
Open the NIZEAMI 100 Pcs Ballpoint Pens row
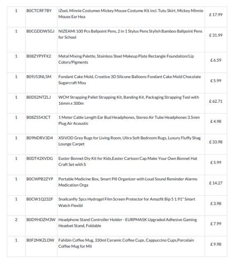(x=117, y=40)
